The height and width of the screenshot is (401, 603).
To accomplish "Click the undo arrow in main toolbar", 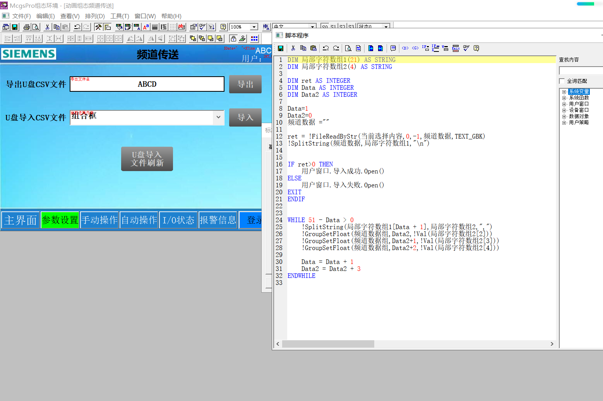I will 77,27.
